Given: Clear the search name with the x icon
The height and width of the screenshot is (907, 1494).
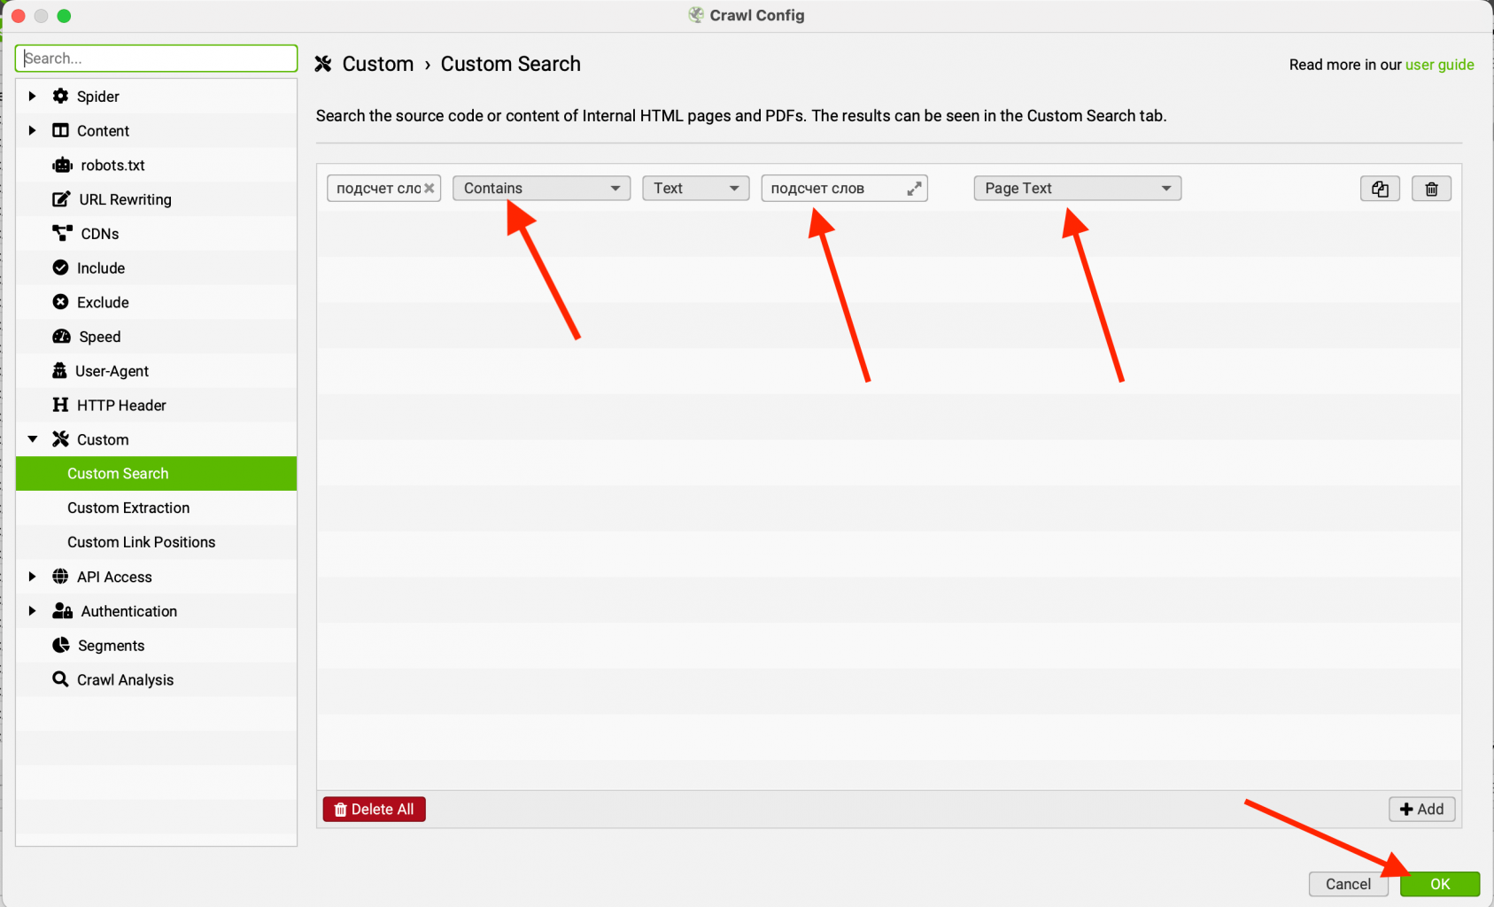Looking at the screenshot, I should 430,188.
